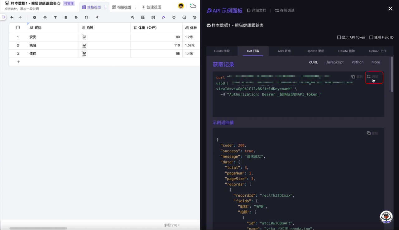
Task: Toggle the API panel toolbar icon
Action: (x=163, y=17)
